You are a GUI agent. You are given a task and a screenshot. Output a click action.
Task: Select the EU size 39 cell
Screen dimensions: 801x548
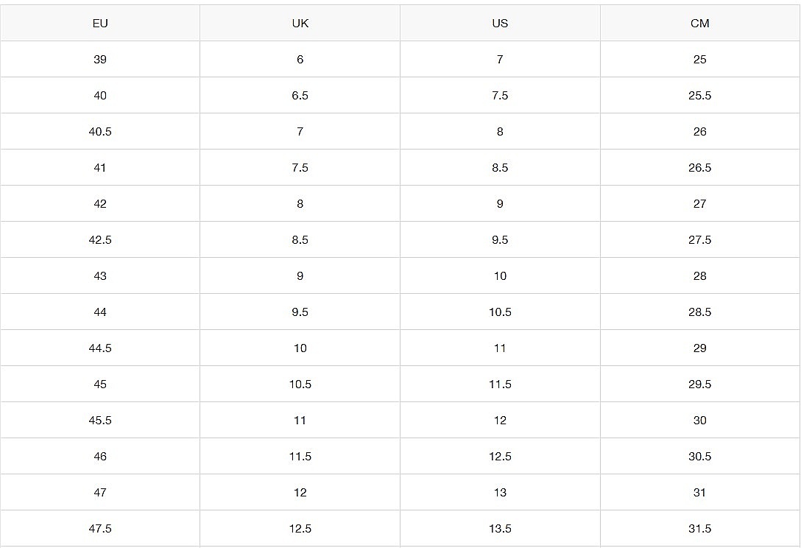(x=100, y=60)
